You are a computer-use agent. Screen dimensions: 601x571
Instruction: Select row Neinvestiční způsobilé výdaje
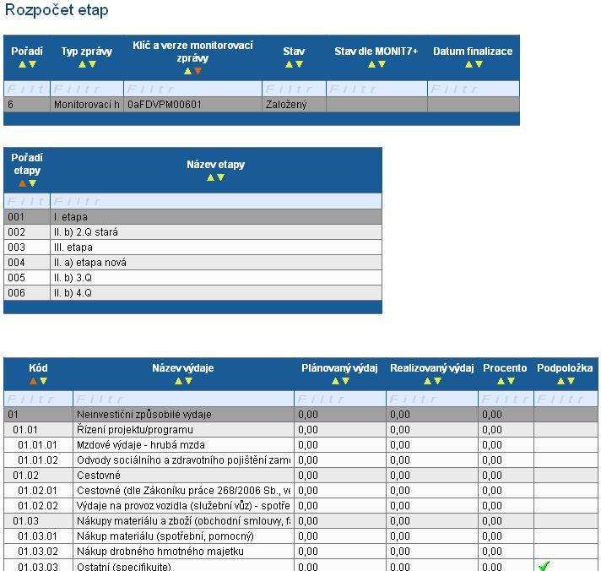click(300, 415)
